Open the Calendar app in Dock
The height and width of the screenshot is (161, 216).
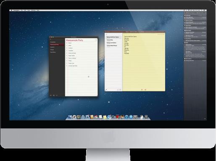point(96,117)
